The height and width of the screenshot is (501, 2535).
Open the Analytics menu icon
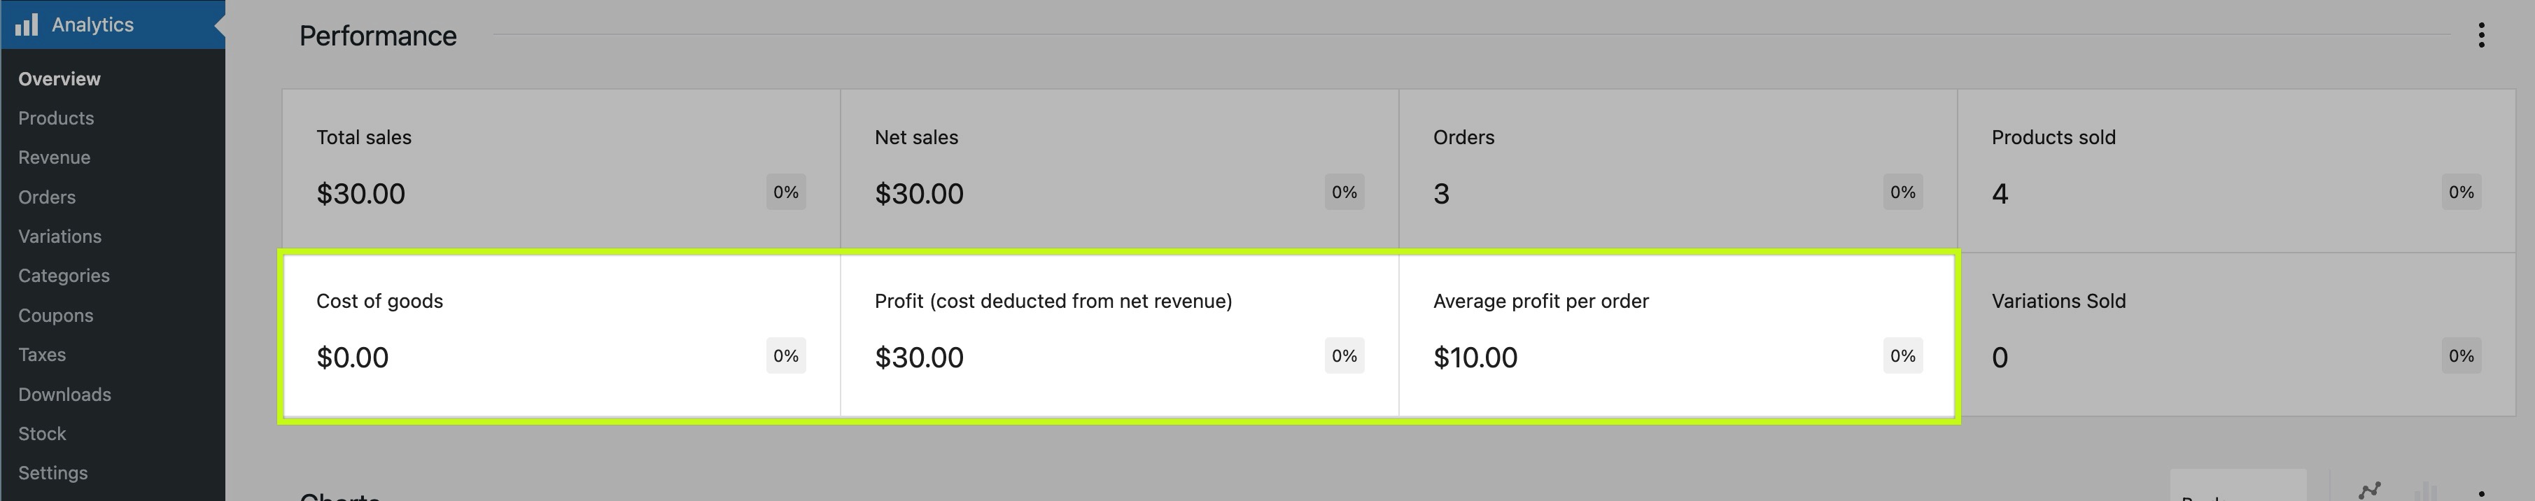27,24
